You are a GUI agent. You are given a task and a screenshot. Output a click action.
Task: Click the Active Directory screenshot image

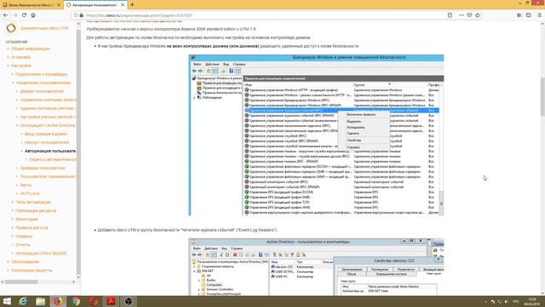pos(316,267)
